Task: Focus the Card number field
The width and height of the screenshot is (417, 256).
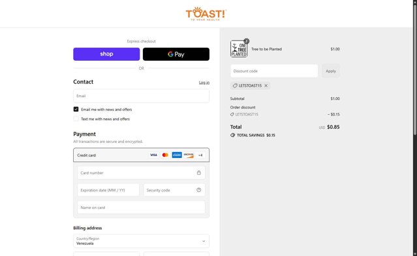Action: (x=141, y=172)
